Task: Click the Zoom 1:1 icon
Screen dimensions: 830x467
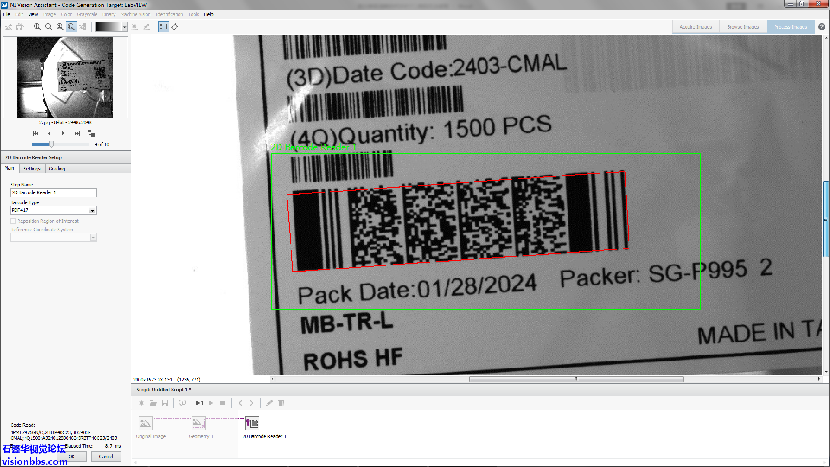Action: (x=60, y=27)
